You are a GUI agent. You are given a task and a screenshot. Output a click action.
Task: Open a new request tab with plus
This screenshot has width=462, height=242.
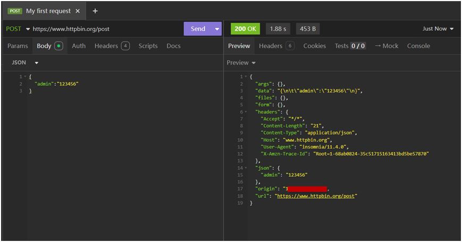[95, 11]
